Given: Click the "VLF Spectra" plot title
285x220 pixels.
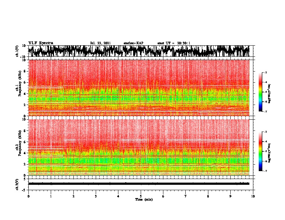Looking at the screenshot, I should pos(41,43).
